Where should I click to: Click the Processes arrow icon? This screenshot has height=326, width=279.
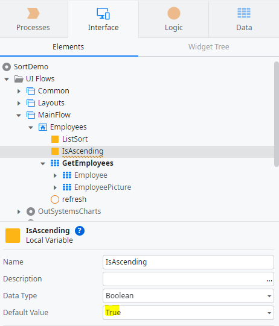coord(33,13)
